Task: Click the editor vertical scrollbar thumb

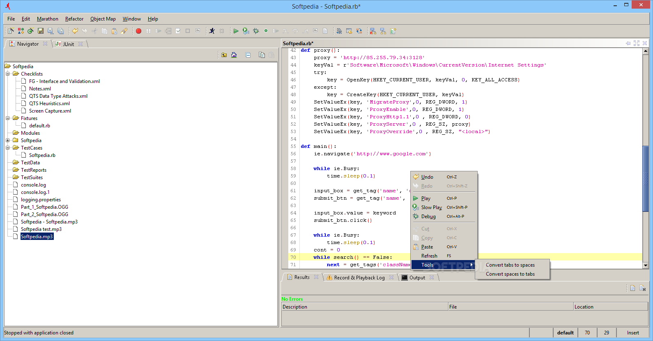Action: (x=646, y=178)
